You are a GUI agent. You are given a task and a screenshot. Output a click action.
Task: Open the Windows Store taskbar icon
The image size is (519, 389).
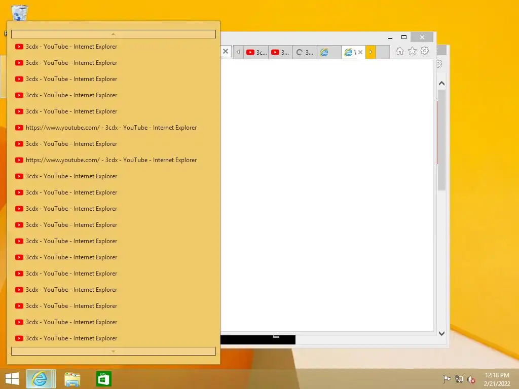(x=103, y=379)
